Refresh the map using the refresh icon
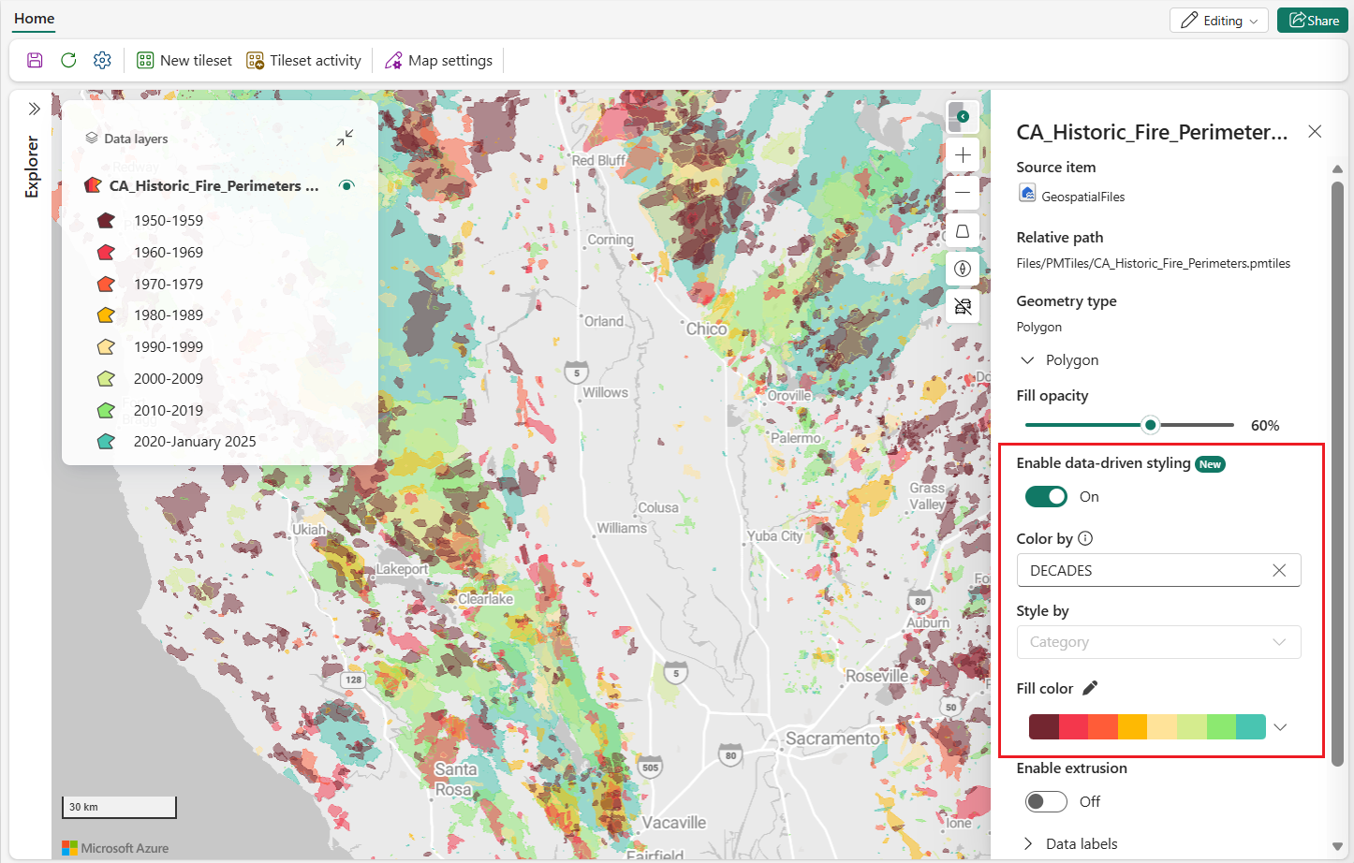 [x=68, y=61]
